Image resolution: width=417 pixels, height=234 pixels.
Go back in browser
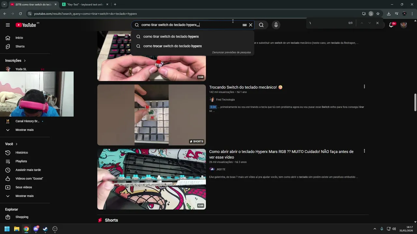5,14
